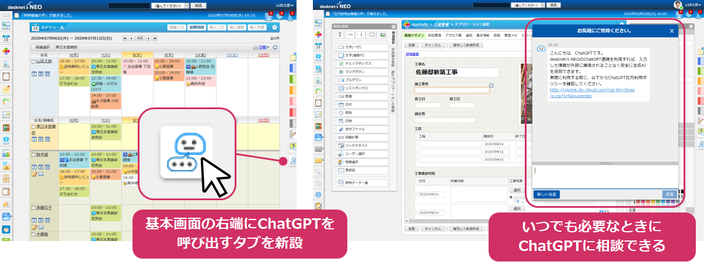The width and height of the screenshot is (704, 265).
Task: Click the 組織選択 button
Action: point(44,47)
